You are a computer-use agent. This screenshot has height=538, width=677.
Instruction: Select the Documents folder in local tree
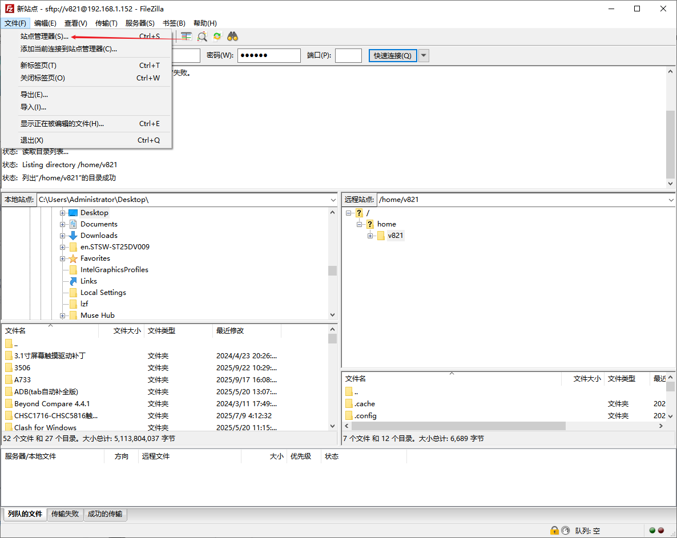pyautogui.click(x=99, y=224)
